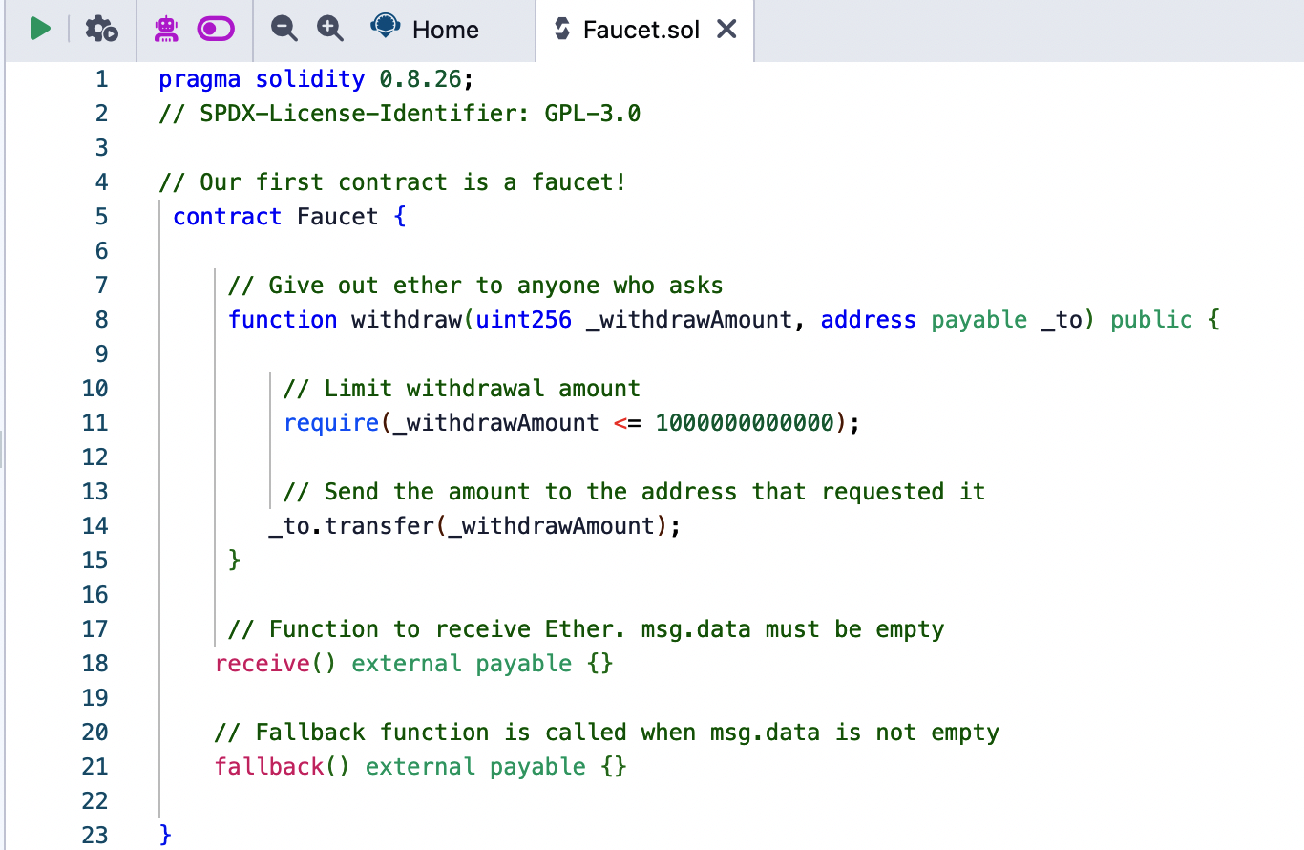Click the receive() function declaration
1304x850 pixels.
[262, 663]
